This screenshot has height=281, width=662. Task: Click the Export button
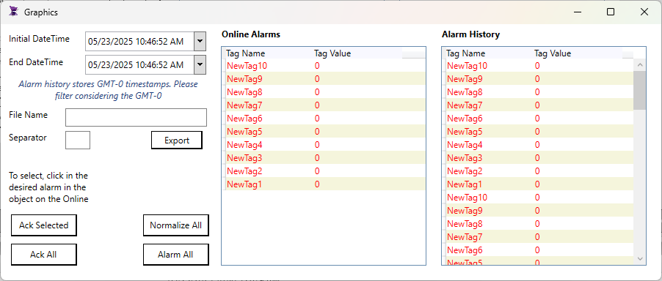click(x=177, y=140)
